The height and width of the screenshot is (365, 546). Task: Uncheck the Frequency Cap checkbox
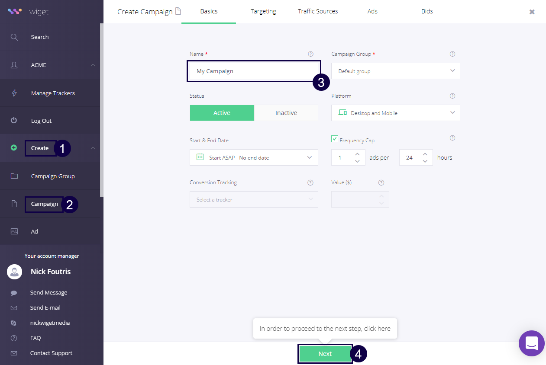click(x=335, y=139)
